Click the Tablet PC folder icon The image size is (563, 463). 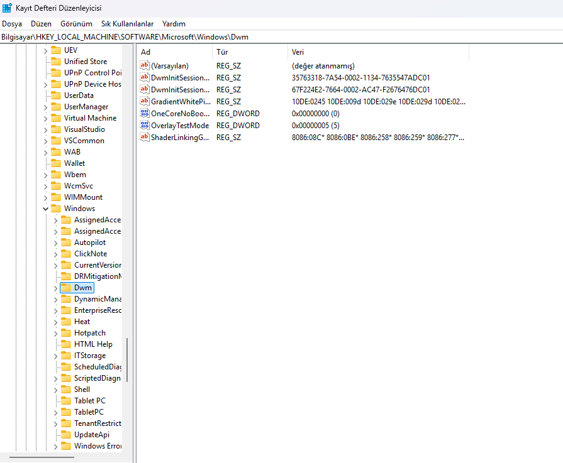click(65, 401)
